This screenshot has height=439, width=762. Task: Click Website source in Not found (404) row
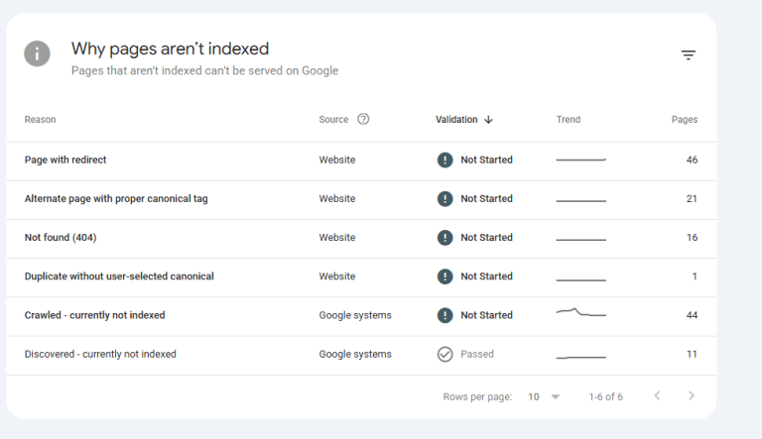336,238
